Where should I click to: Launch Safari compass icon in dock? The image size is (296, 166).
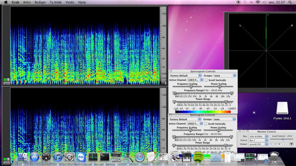140,157
